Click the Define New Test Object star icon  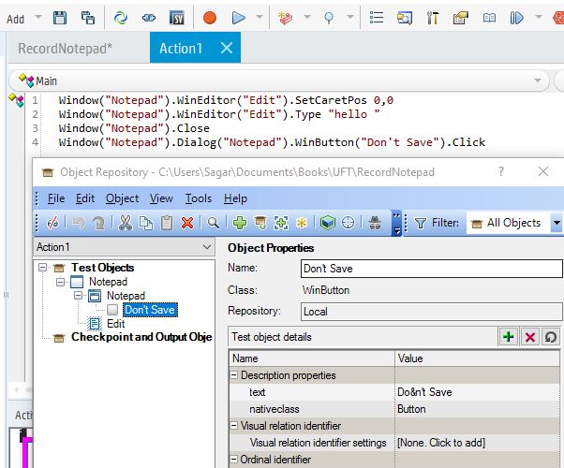pyautogui.click(x=301, y=223)
